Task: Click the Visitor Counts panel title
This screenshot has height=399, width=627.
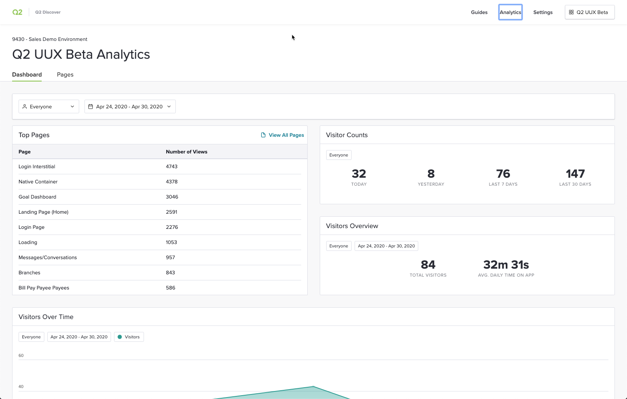Action: click(347, 135)
